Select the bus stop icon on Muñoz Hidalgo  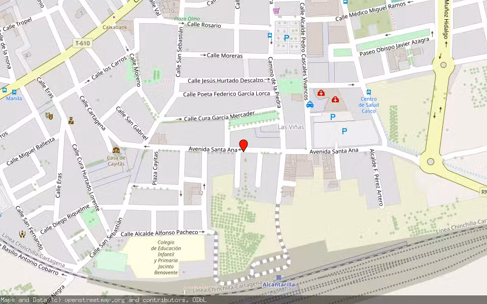(x=369, y=92)
